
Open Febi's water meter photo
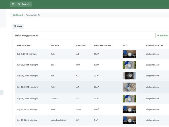tap(129, 54)
